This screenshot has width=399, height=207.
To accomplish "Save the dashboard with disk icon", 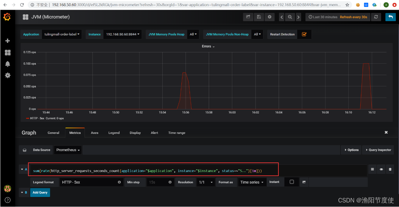I will click(259, 17).
